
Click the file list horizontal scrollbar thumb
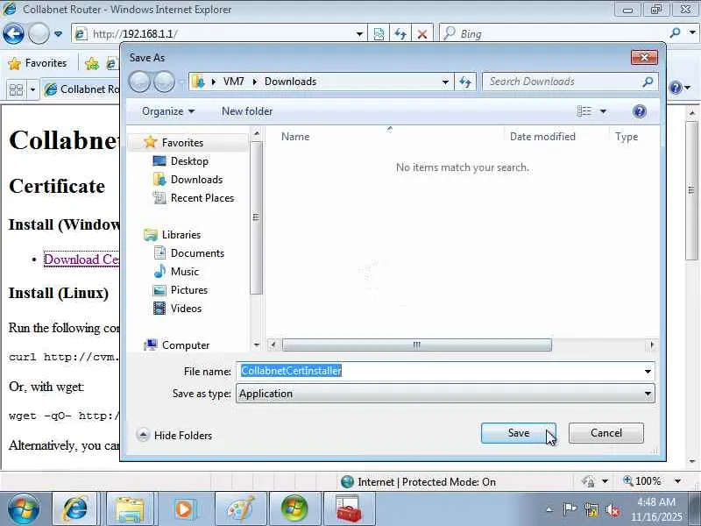point(417,345)
